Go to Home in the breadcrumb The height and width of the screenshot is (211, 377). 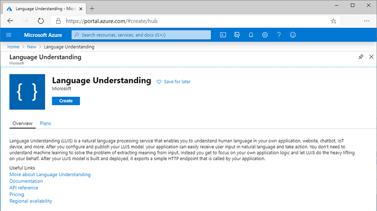(13, 47)
